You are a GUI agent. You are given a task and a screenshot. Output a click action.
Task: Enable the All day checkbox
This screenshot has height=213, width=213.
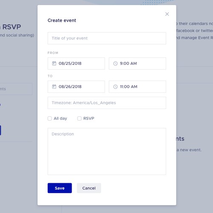pyautogui.click(x=50, y=118)
